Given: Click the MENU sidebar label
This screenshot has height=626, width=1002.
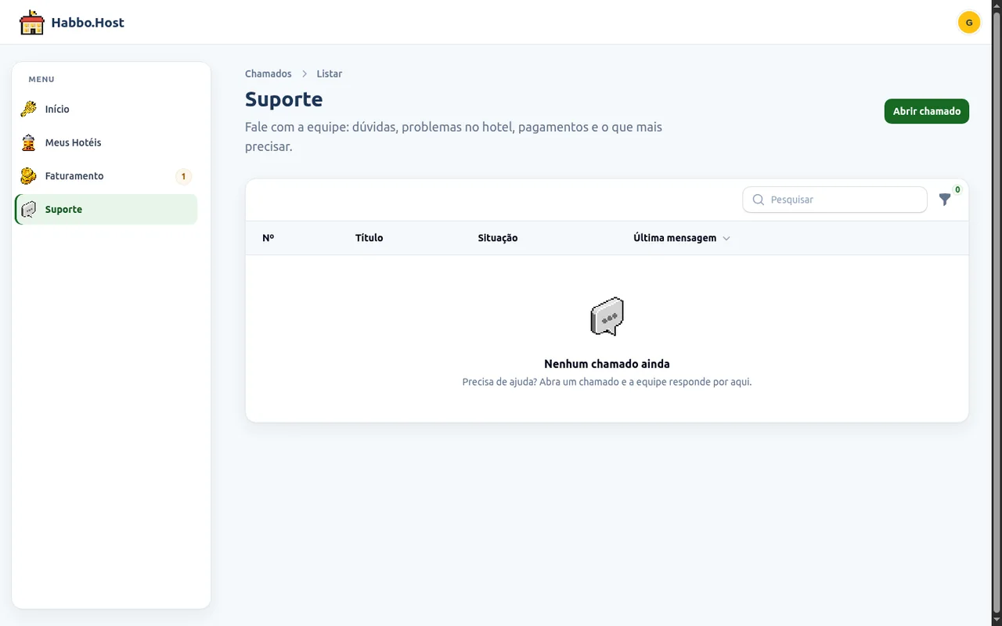Looking at the screenshot, I should (x=41, y=79).
